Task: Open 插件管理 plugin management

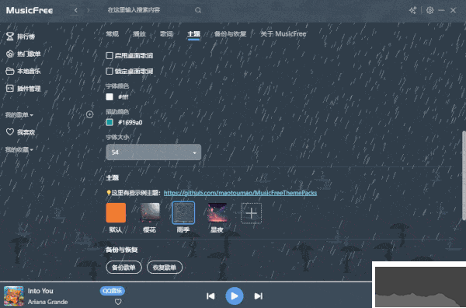Action: [x=23, y=89]
